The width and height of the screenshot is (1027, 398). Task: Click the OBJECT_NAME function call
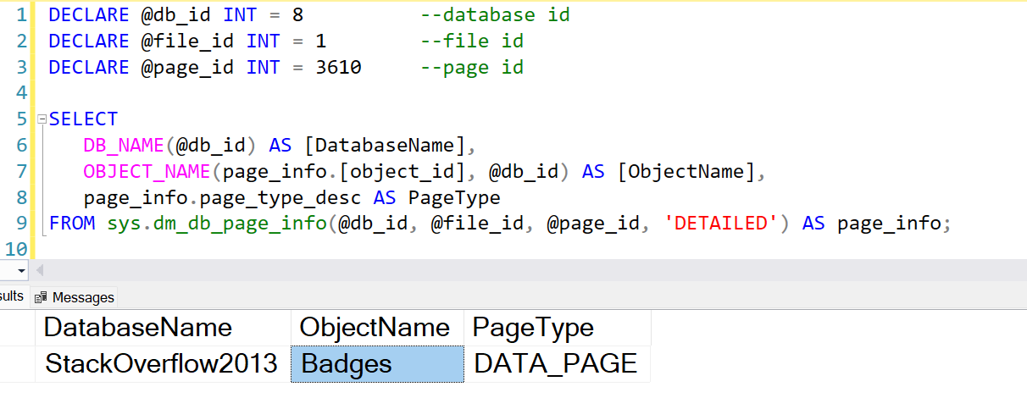(326, 173)
